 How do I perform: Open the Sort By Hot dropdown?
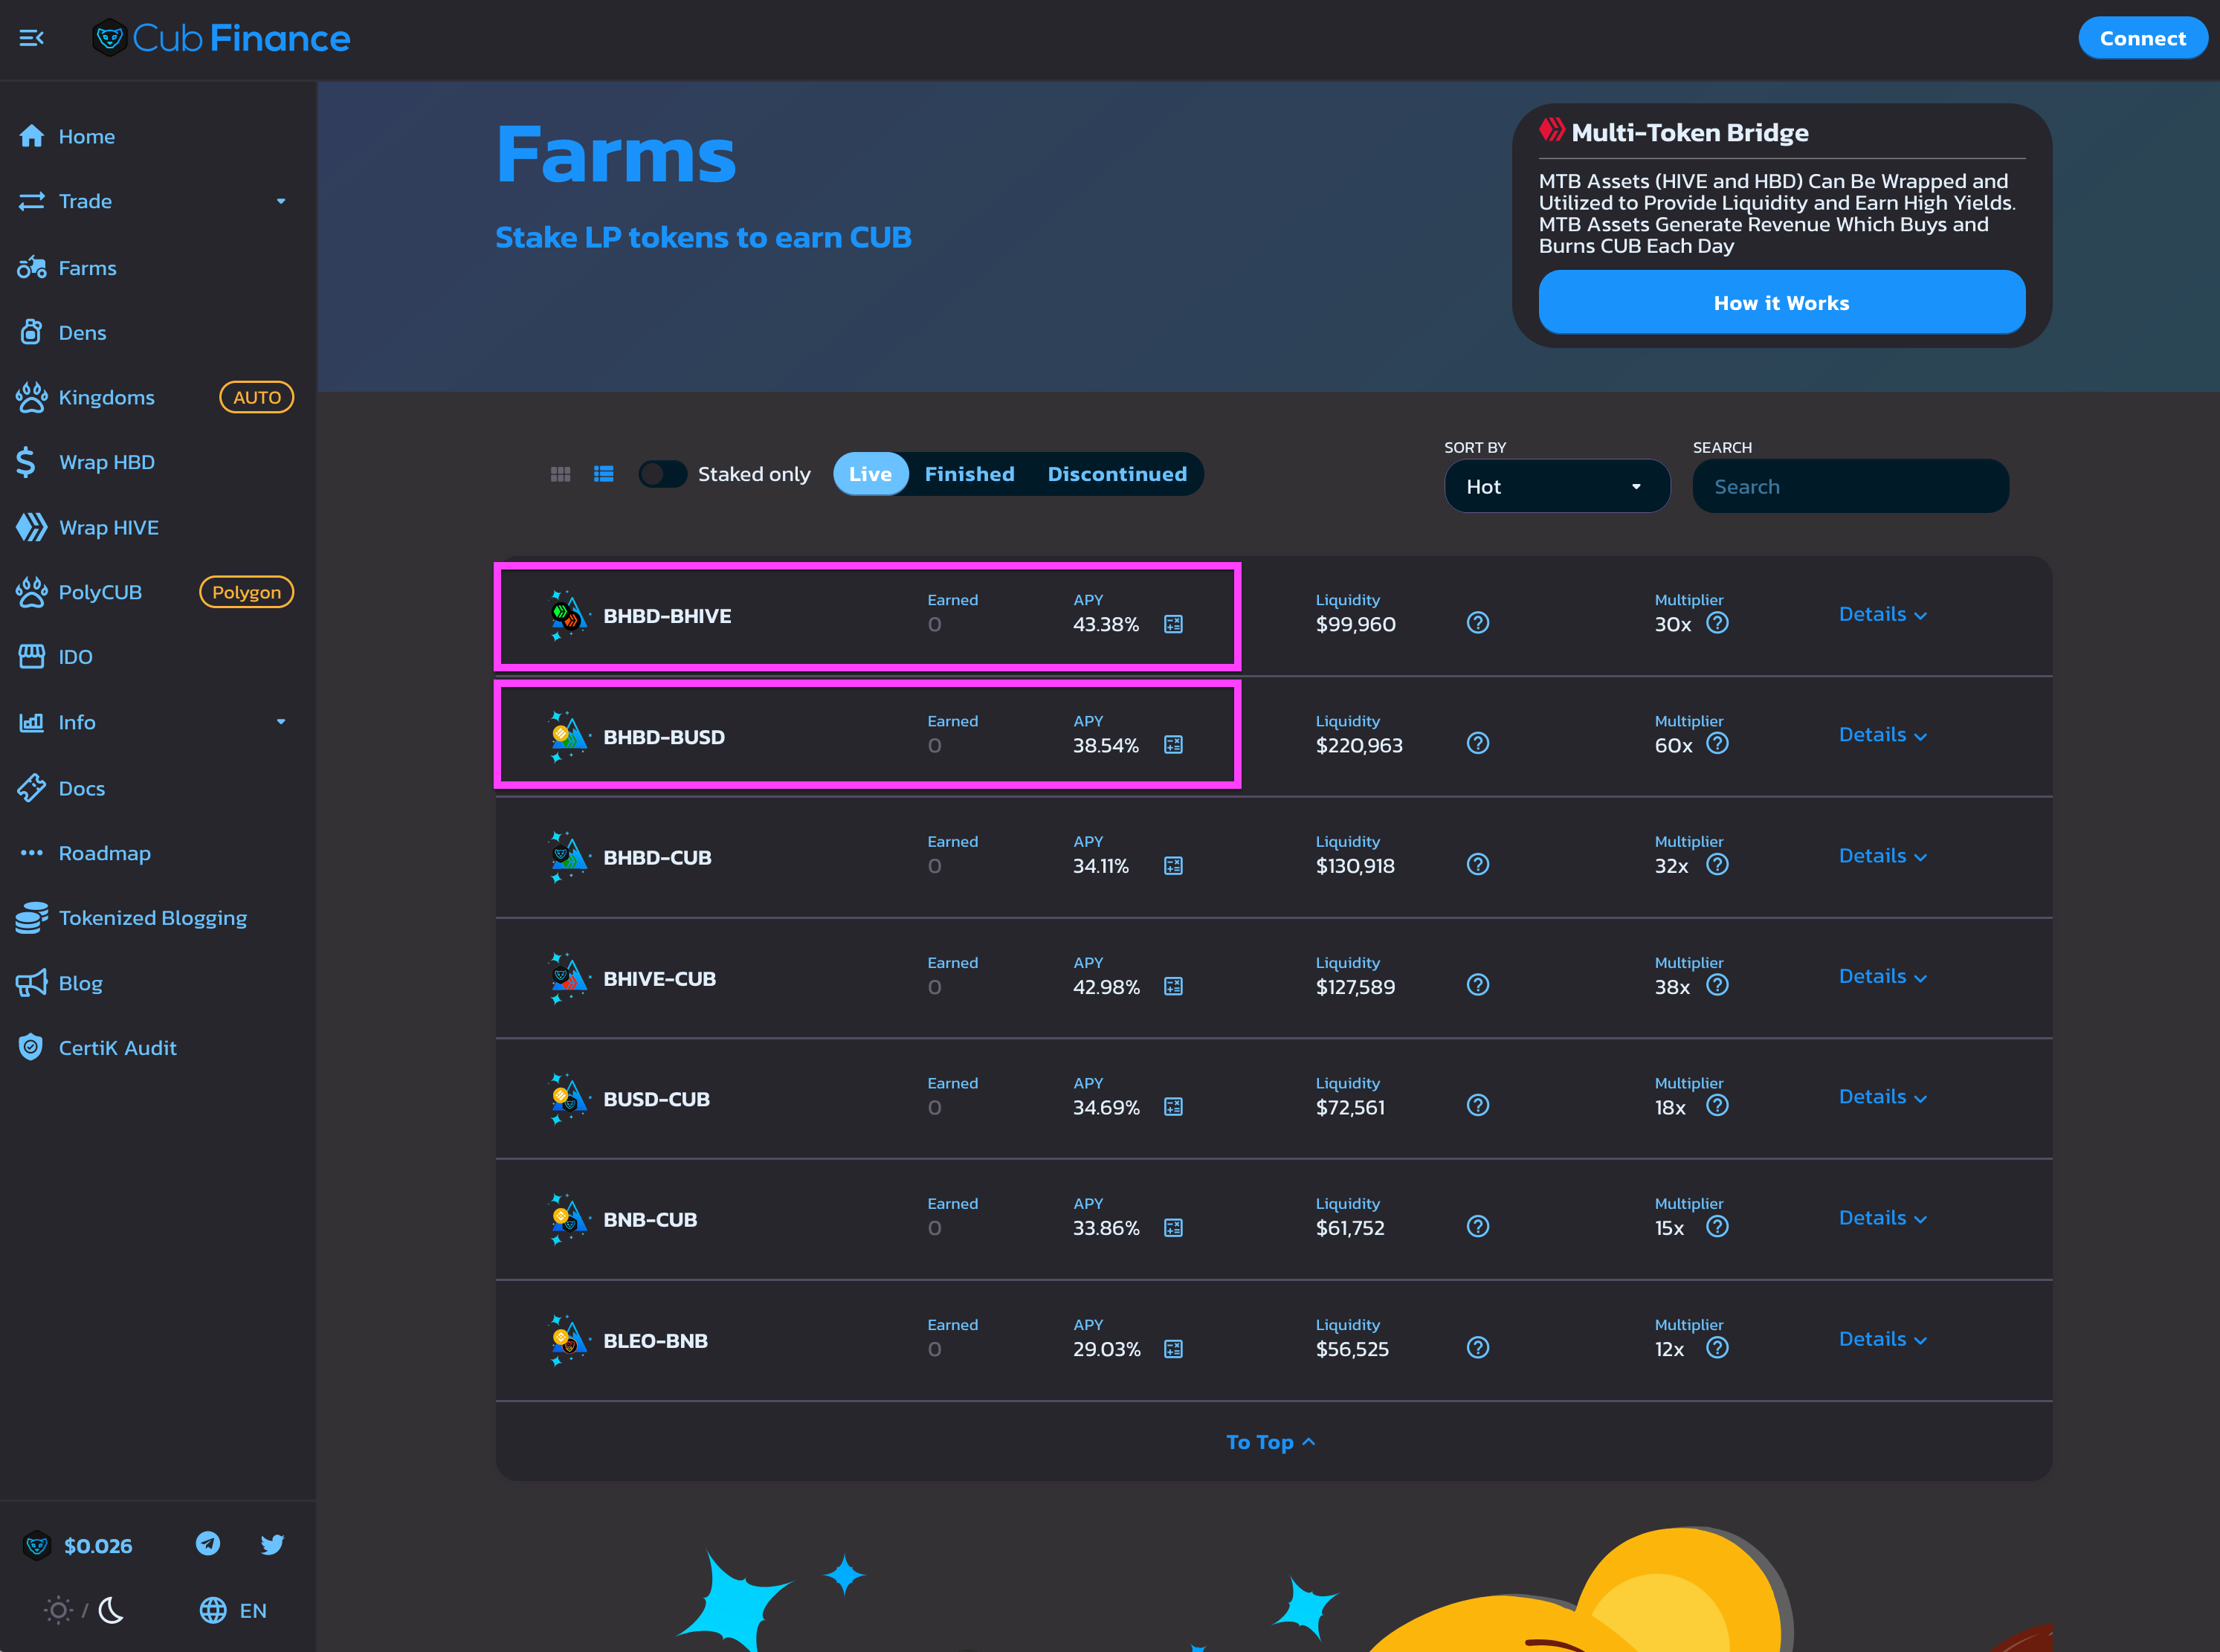pyautogui.click(x=1556, y=486)
